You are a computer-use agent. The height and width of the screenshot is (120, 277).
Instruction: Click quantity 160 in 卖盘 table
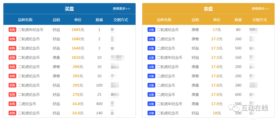pyautogui.click(x=238, y=58)
